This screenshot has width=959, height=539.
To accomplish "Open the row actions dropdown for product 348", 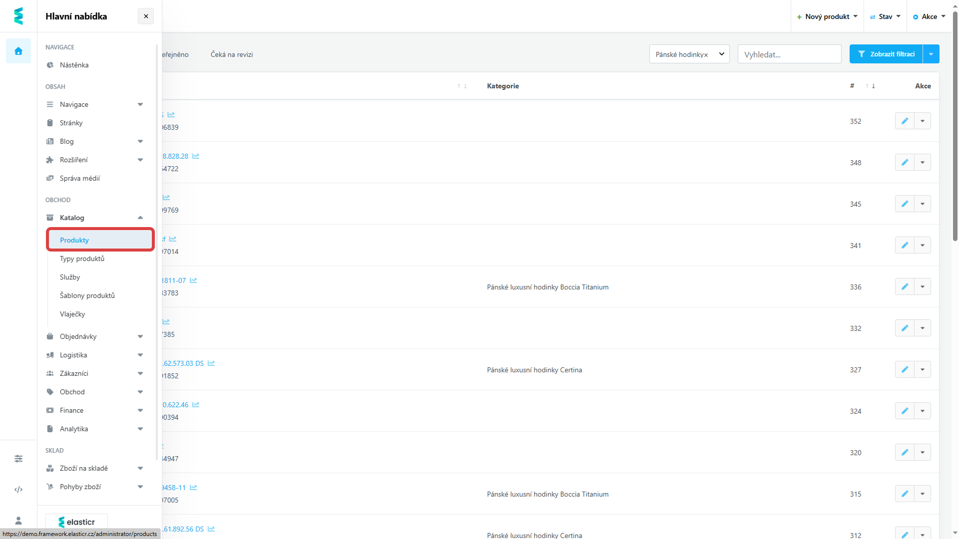I will click(x=923, y=162).
